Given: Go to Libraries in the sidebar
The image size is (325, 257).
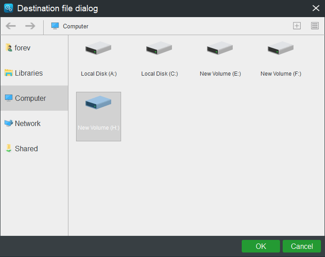Looking at the screenshot, I should coord(28,73).
